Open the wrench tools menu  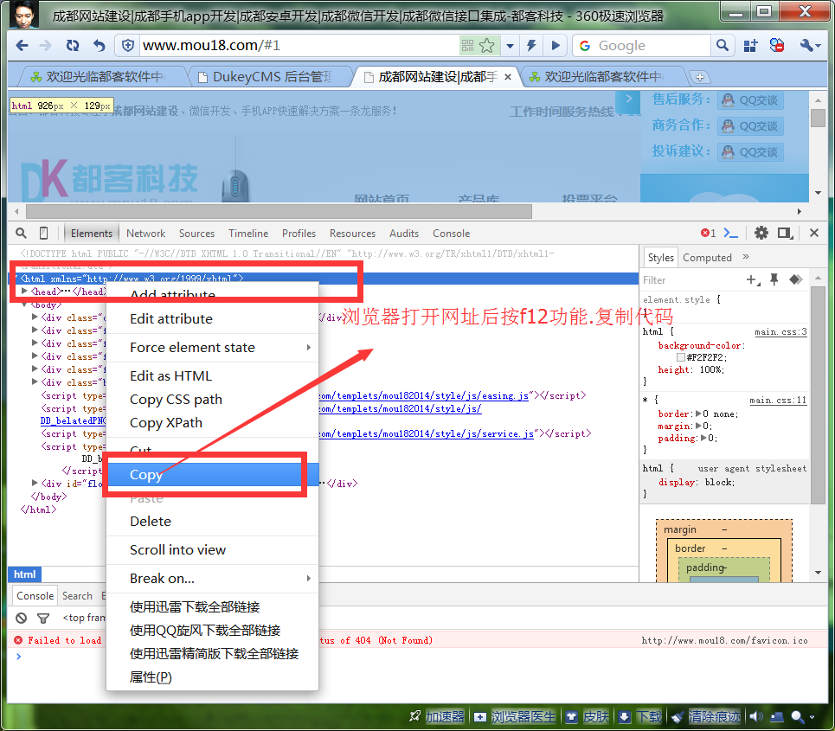[808, 46]
